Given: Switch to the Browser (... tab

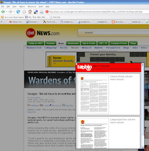Looking at the screenshot, I should tap(33, 22).
